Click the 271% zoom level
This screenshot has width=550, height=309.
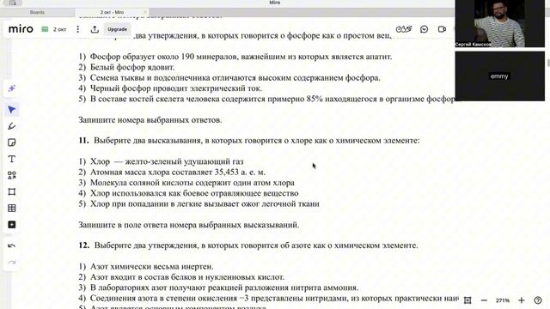[503, 300]
